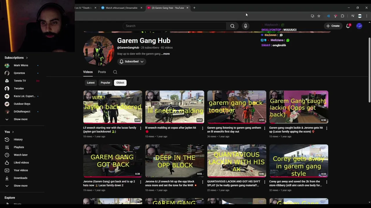Switch to the Streamable tab

point(121,8)
